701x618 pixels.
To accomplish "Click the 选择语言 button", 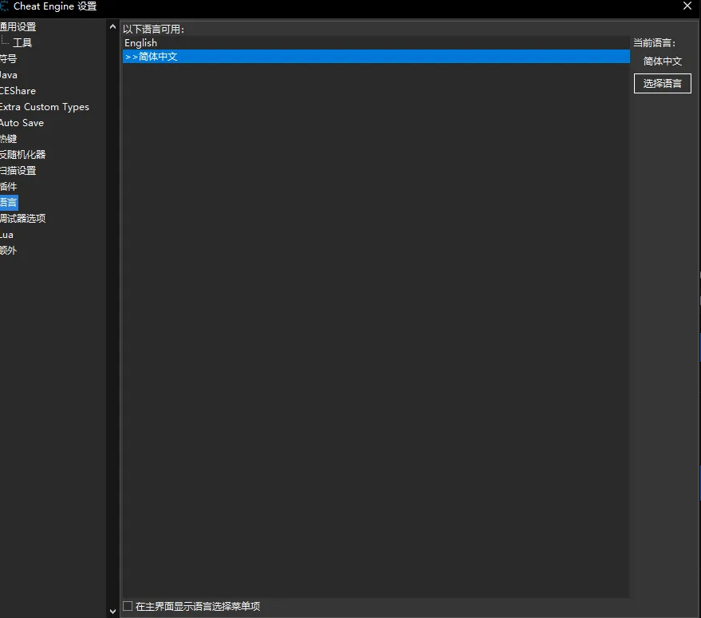I will tap(662, 83).
